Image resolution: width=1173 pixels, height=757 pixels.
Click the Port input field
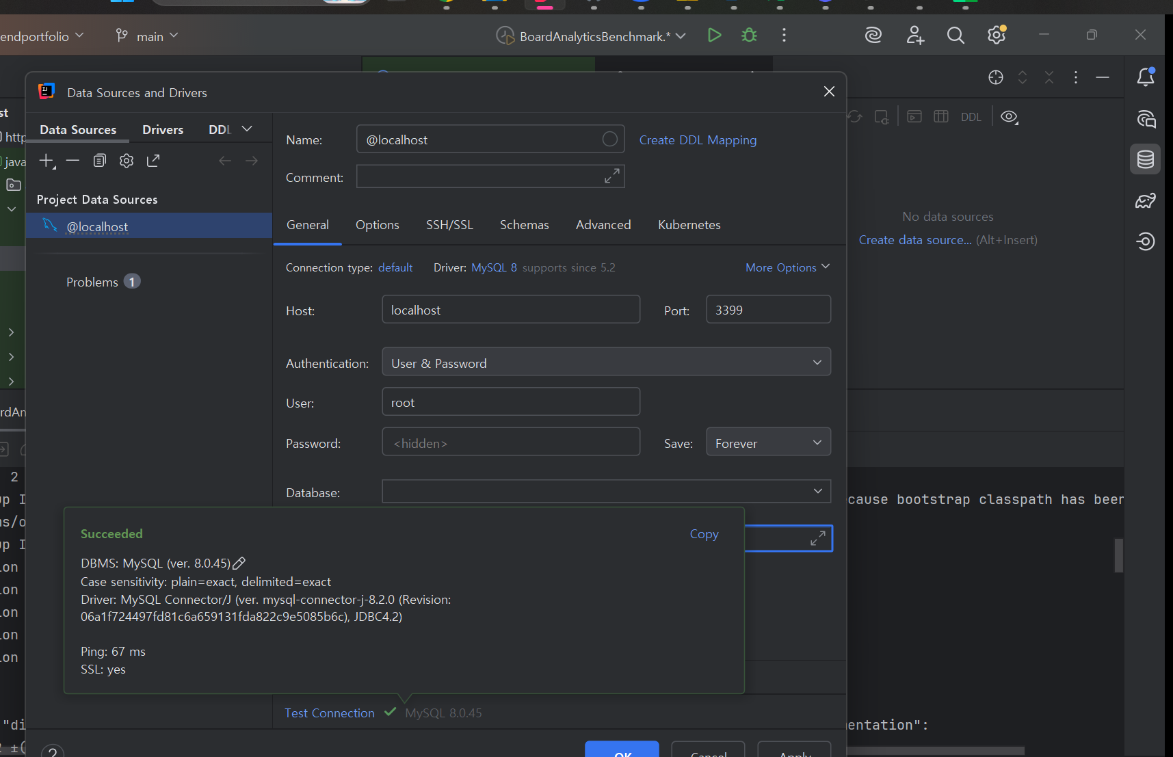pyautogui.click(x=768, y=310)
